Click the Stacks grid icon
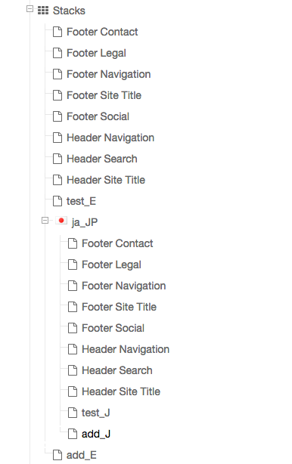The image size is (292, 464). click(x=43, y=11)
